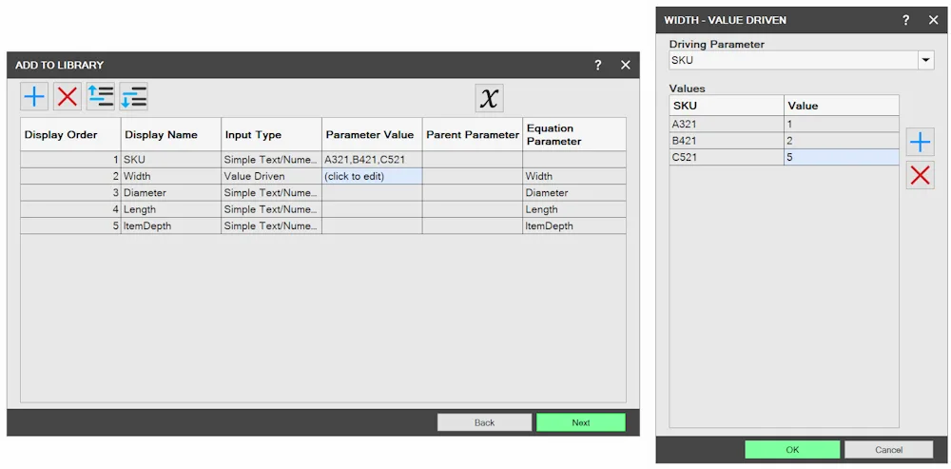
Task: Click the Diameter equation parameter cell
Action: 574,192
